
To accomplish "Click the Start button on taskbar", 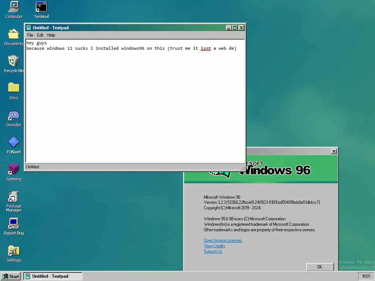I will point(11,276).
